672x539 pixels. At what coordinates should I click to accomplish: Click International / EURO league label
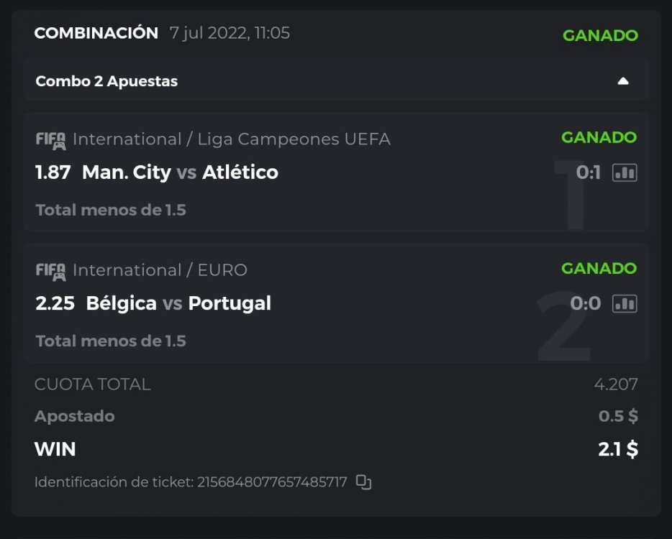(160, 270)
